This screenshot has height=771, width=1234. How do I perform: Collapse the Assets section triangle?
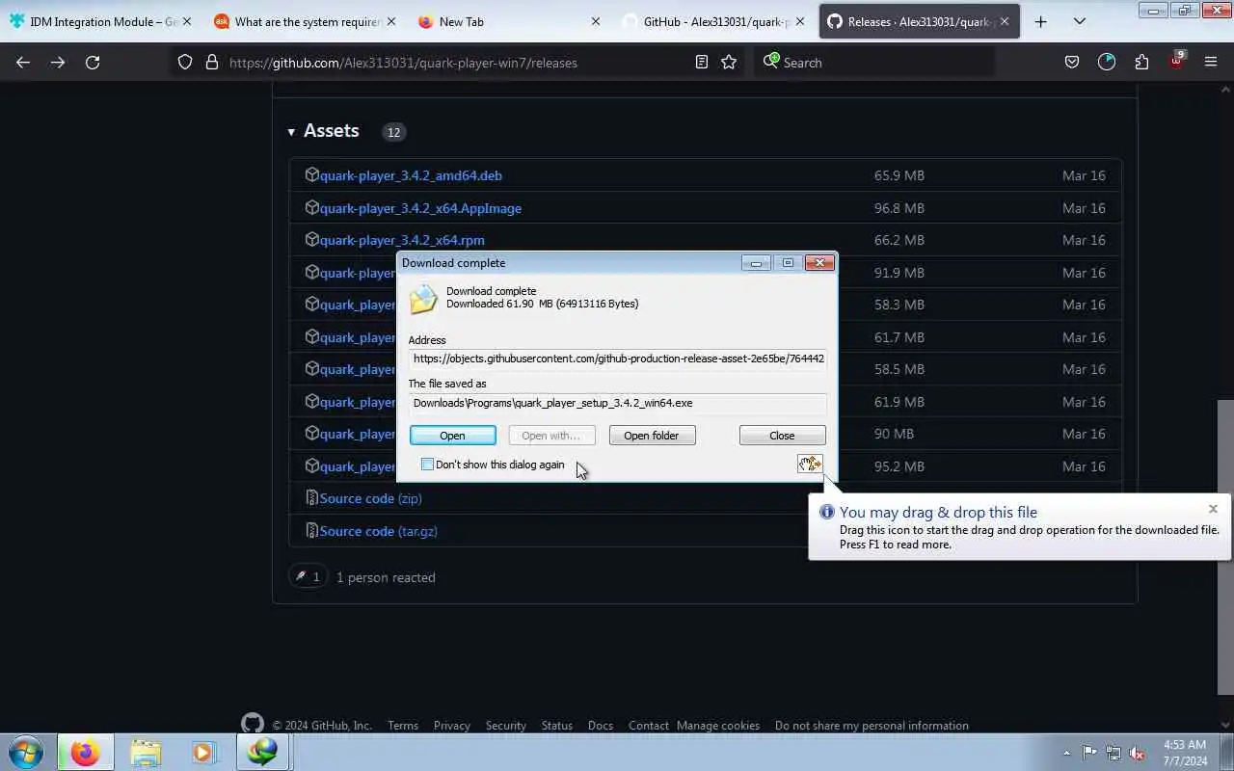(291, 132)
